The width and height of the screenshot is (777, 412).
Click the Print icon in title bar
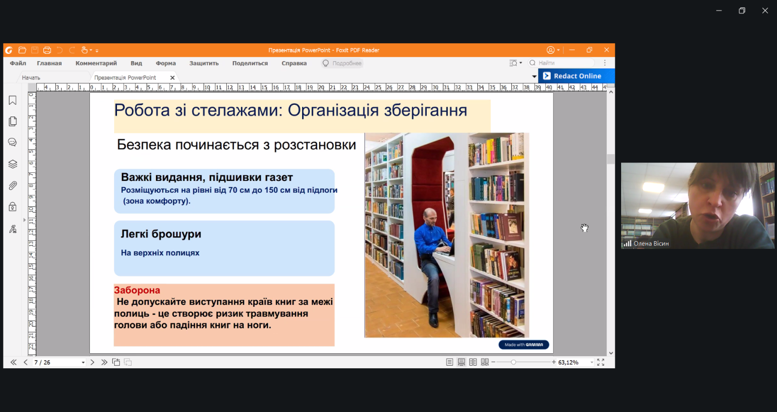tap(47, 50)
